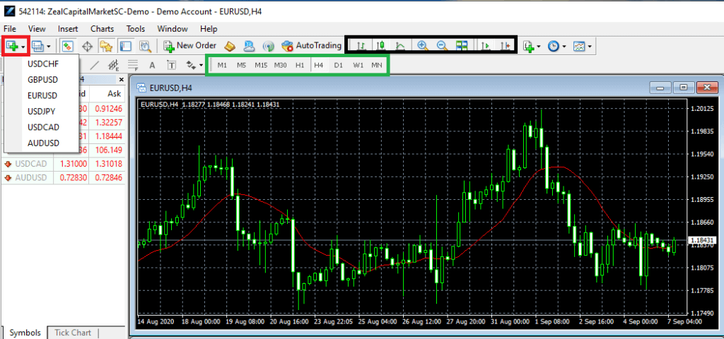Open the Charts menu
724x339 pixels.
tap(102, 29)
